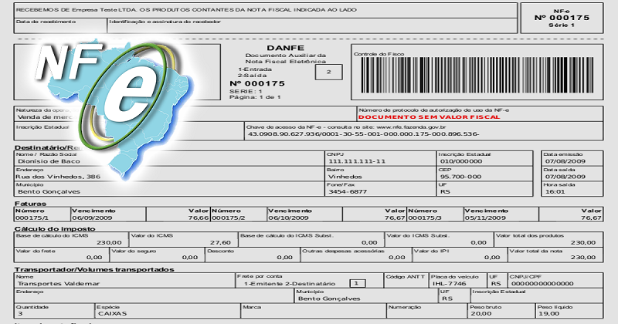Click the entrada/saída box showing 2
The width and height of the screenshot is (618, 324).
329,72
